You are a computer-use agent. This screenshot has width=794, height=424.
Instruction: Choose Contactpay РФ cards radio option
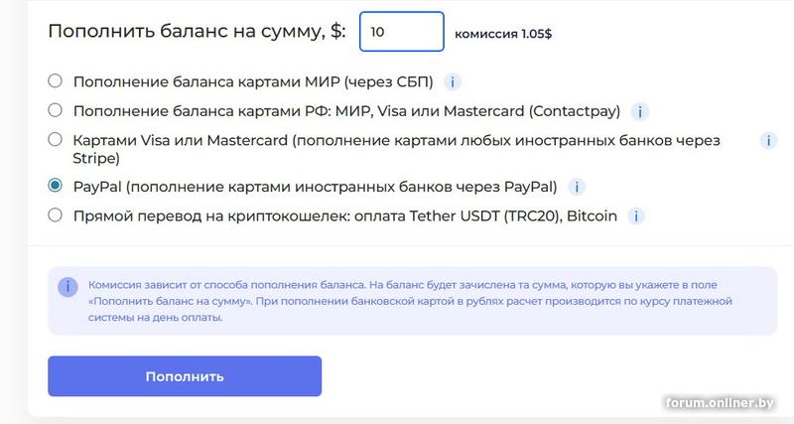(56, 110)
